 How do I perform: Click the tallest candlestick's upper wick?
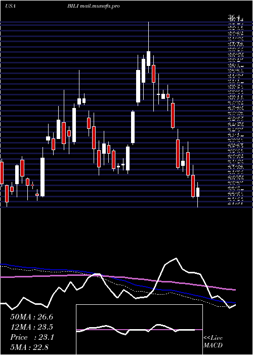(148, 37)
